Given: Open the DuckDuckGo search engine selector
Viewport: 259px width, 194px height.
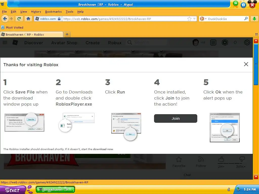Looking at the screenshot, I should coord(203,19).
